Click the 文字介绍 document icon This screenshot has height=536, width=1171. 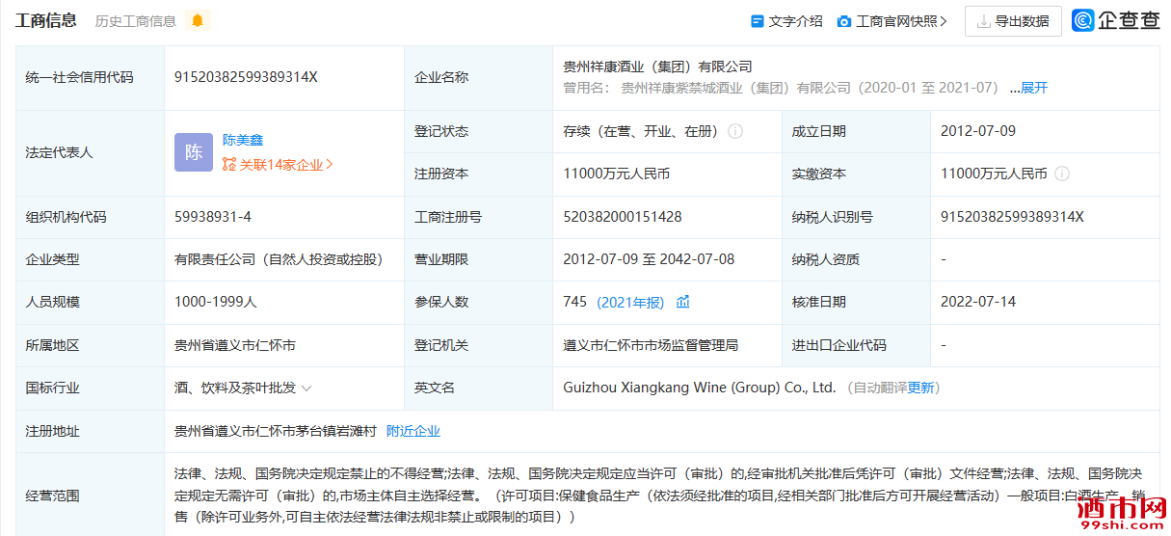[758, 21]
